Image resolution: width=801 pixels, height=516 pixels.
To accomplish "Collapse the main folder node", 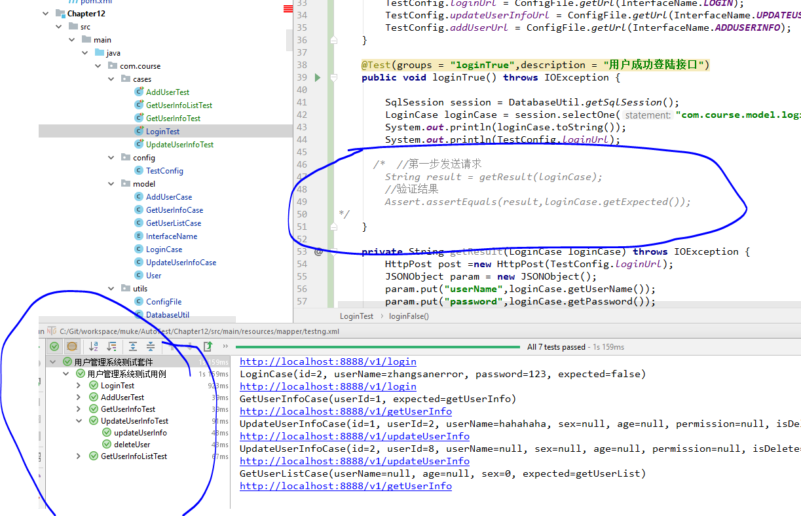I will coord(72,40).
